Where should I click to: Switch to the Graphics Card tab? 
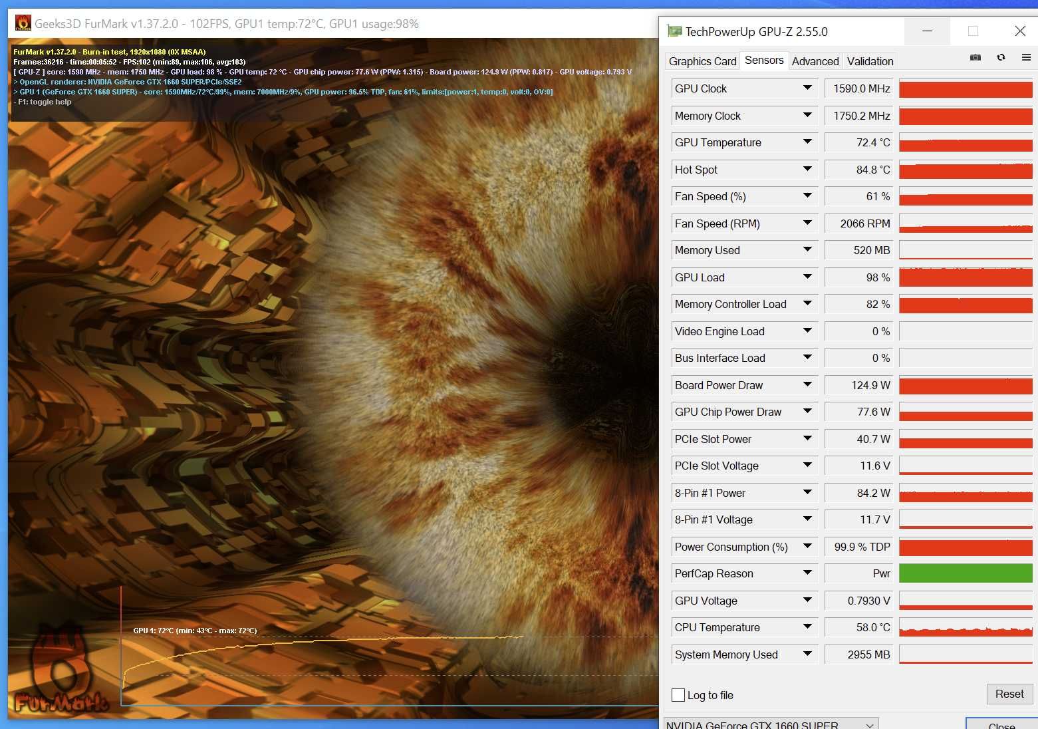[702, 61]
